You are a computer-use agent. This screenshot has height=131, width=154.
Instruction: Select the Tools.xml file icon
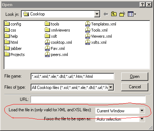[x=88, y=30]
